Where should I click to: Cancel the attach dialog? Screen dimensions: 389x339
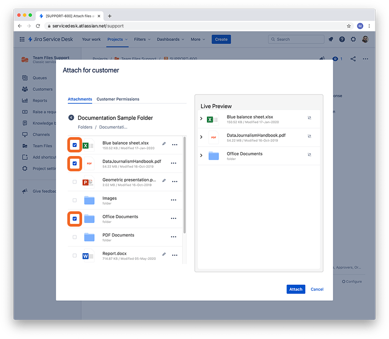[317, 289]
